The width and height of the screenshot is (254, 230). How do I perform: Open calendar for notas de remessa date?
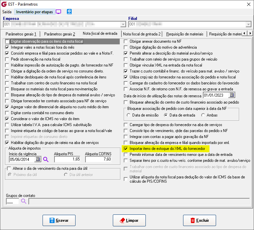click(x=232, y=95)
